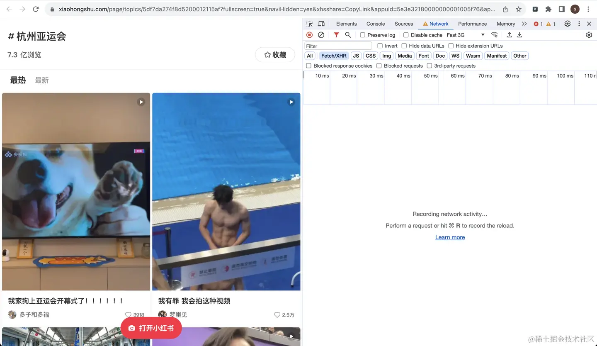Enable Preserve log checkbox
597x346 pixels.
click(x=362, y=35)
